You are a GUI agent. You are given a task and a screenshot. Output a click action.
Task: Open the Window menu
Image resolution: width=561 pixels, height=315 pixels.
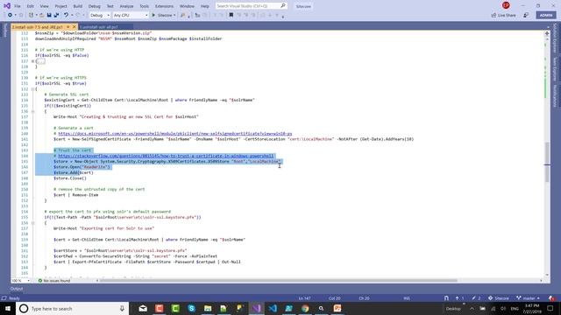[187, 6]
